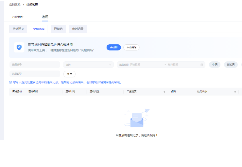
Task: Open the 已撤销 tab
Action: 58,29
